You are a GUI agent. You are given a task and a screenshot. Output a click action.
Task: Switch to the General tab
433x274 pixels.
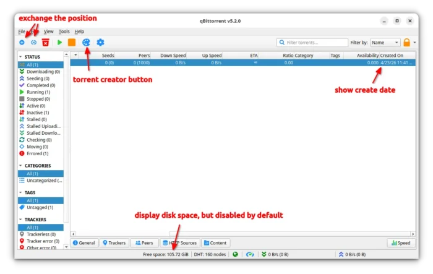click(84, 243)
